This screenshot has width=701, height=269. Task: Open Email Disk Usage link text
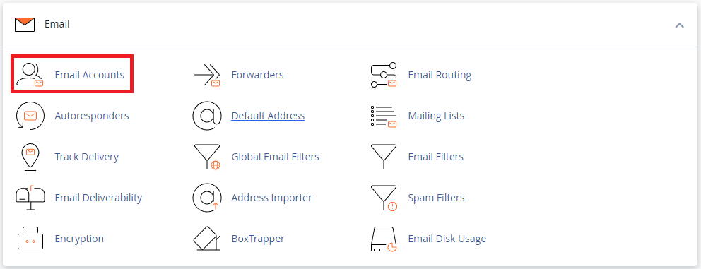coord(447,239)
